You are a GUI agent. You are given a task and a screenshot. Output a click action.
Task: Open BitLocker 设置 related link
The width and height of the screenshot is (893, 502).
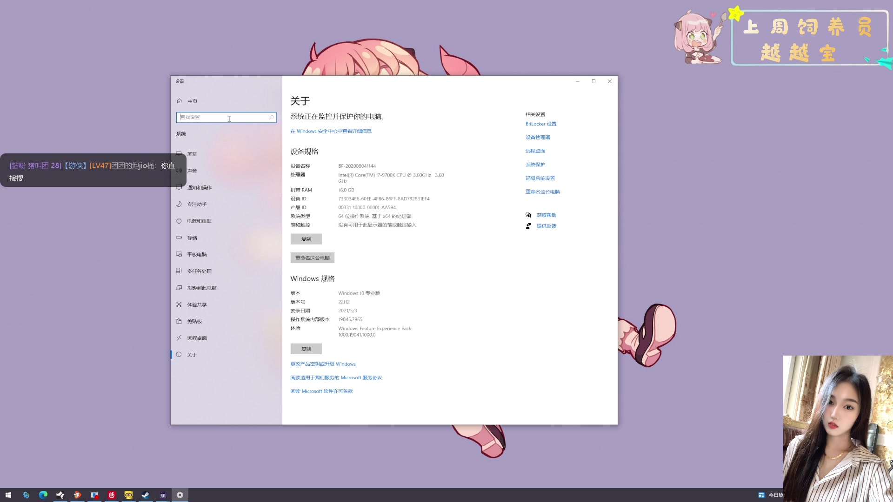point(541,124)
